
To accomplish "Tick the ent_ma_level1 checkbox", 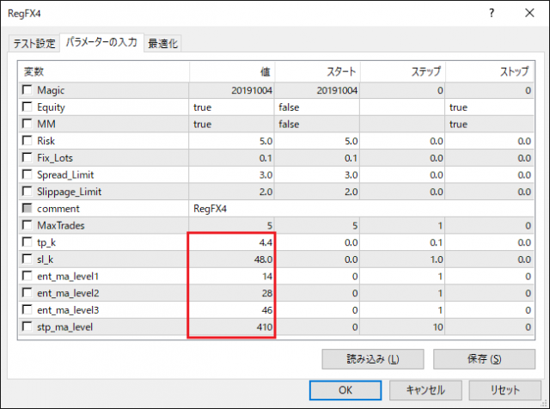I will pyautogui.click(x=27, y=276).
